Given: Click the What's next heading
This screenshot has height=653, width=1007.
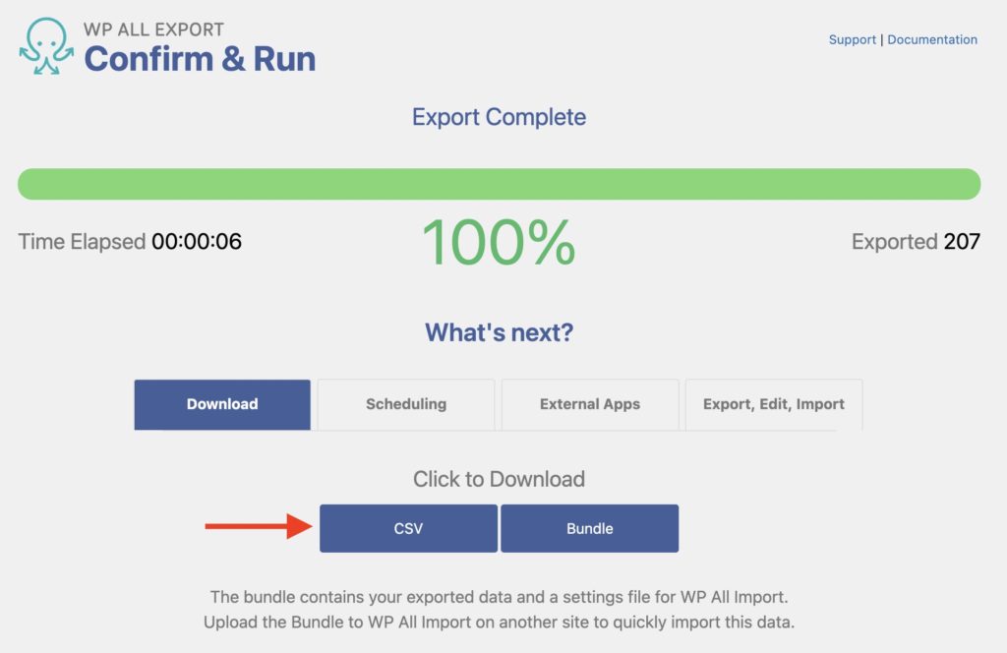Looking at the screenshot, I should coord(498,332).
